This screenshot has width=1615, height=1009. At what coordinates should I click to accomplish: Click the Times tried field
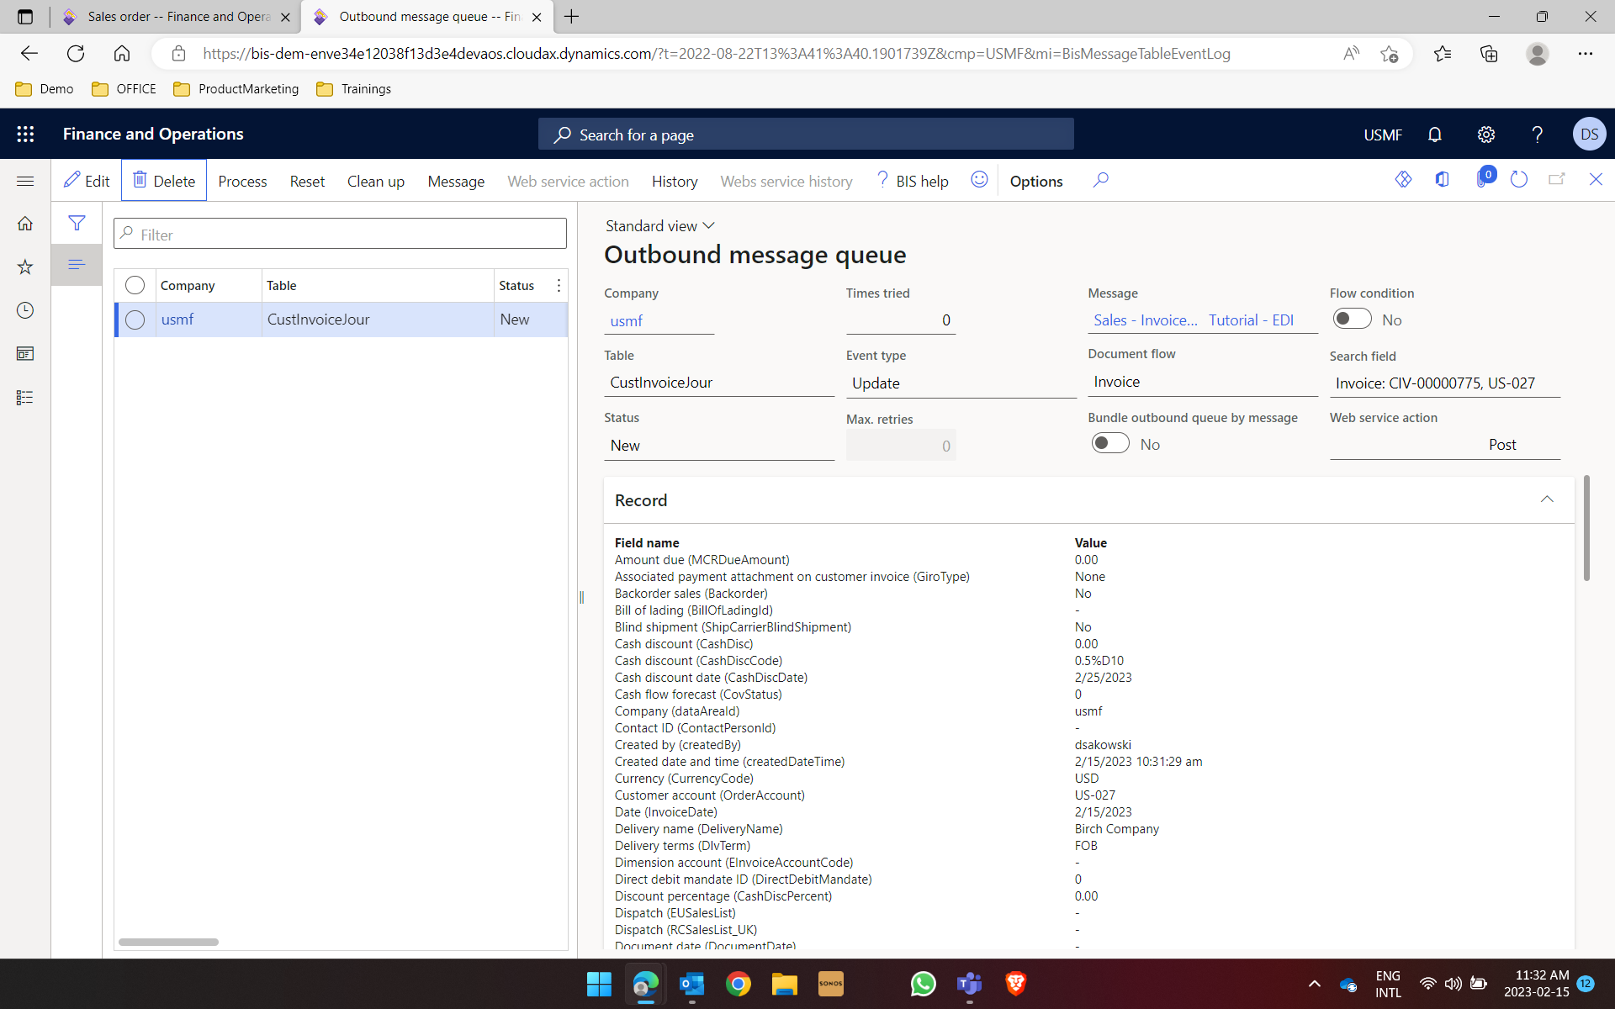(x=900, y=320)
